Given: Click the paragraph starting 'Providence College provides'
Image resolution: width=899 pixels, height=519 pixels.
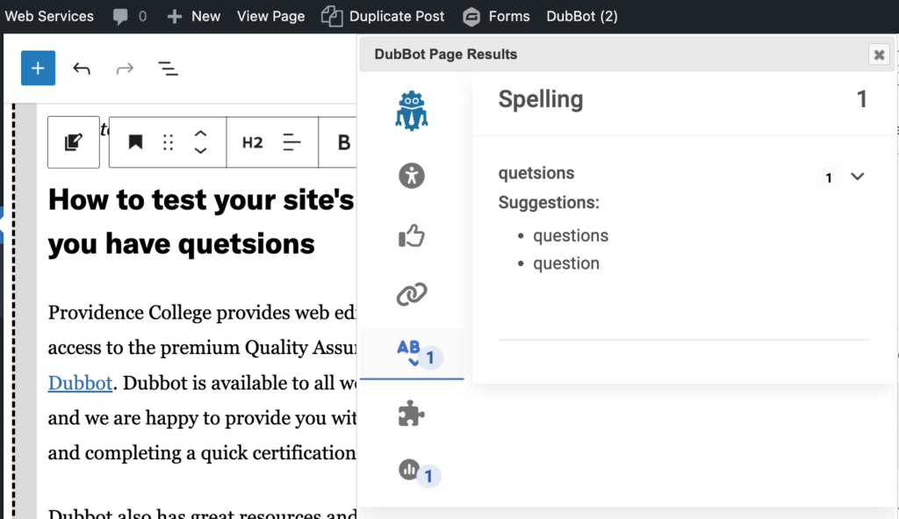Looking at the screenshot, I should pos(202,383).
